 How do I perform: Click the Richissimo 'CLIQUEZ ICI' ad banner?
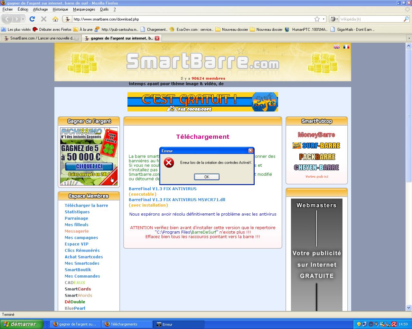point(89,156)
